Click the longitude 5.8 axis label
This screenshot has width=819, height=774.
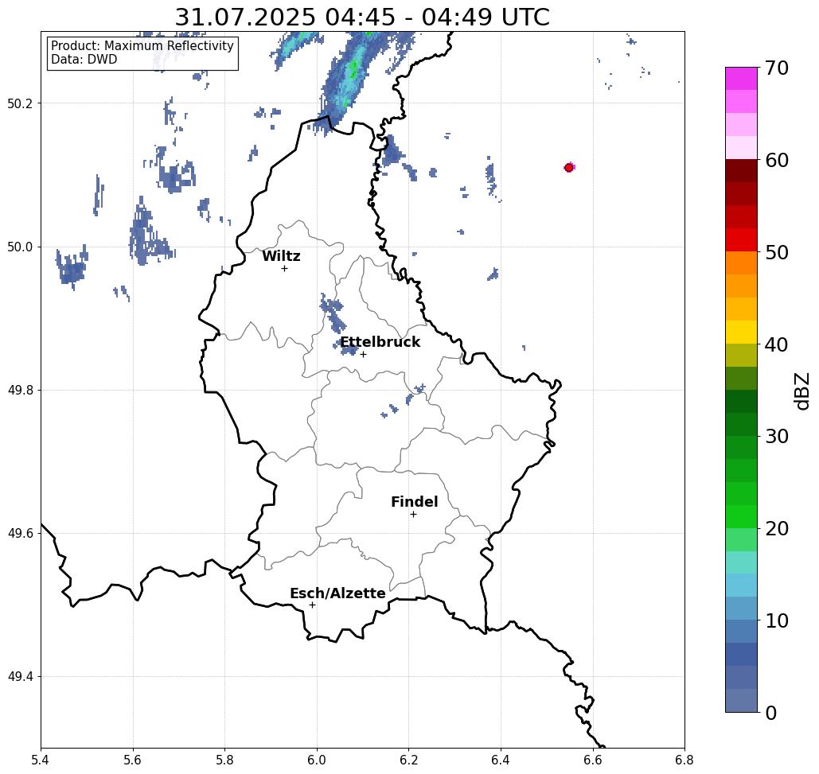point(224,760)
